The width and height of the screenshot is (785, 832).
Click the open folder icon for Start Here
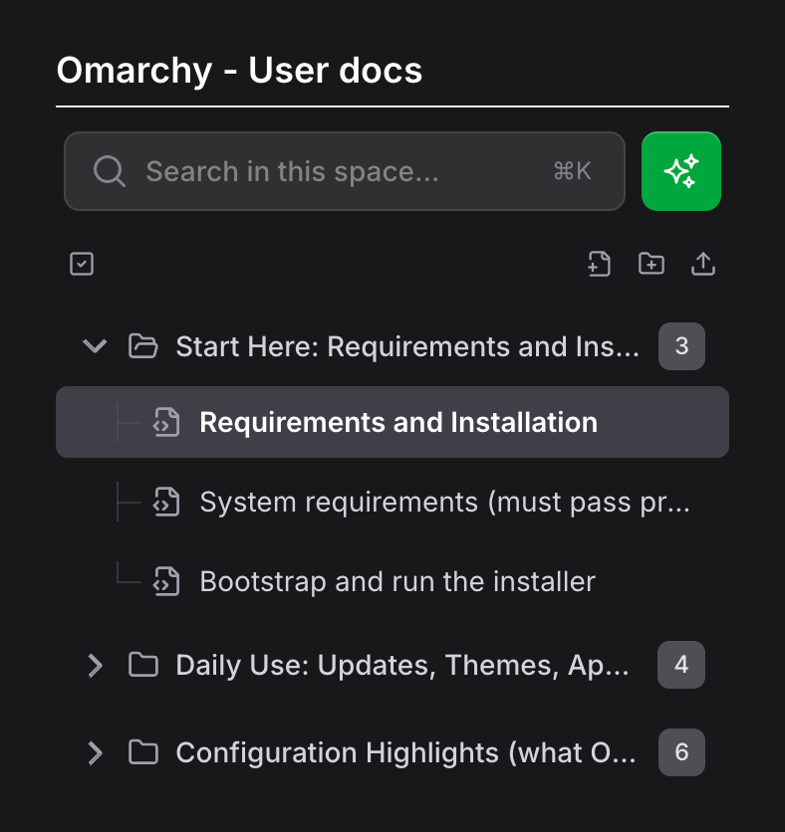click(x=142, y=346)
